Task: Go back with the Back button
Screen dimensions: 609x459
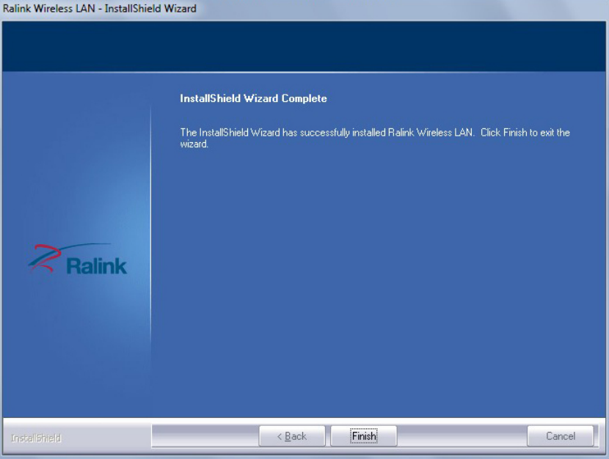Action: pos(292,436)
